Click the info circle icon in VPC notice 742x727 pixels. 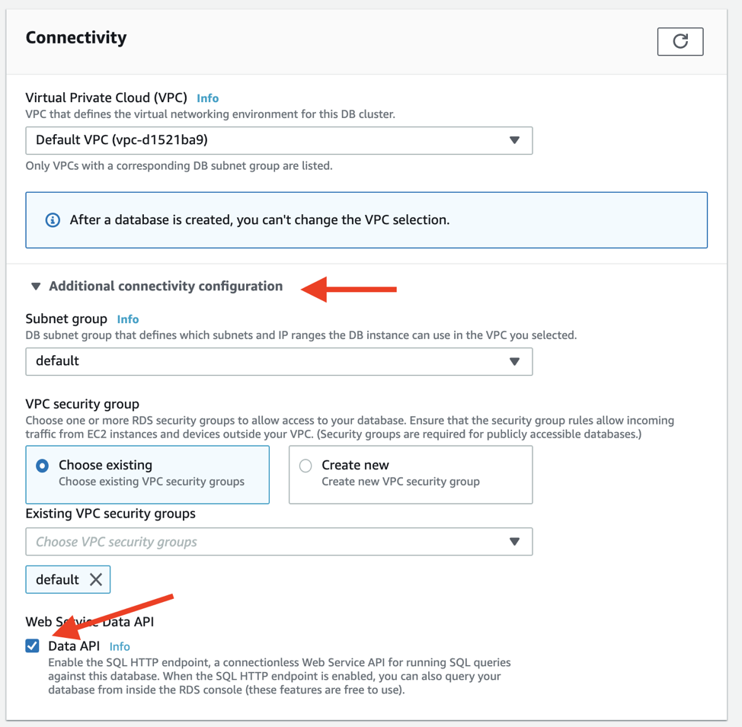[x=53, y=220]
